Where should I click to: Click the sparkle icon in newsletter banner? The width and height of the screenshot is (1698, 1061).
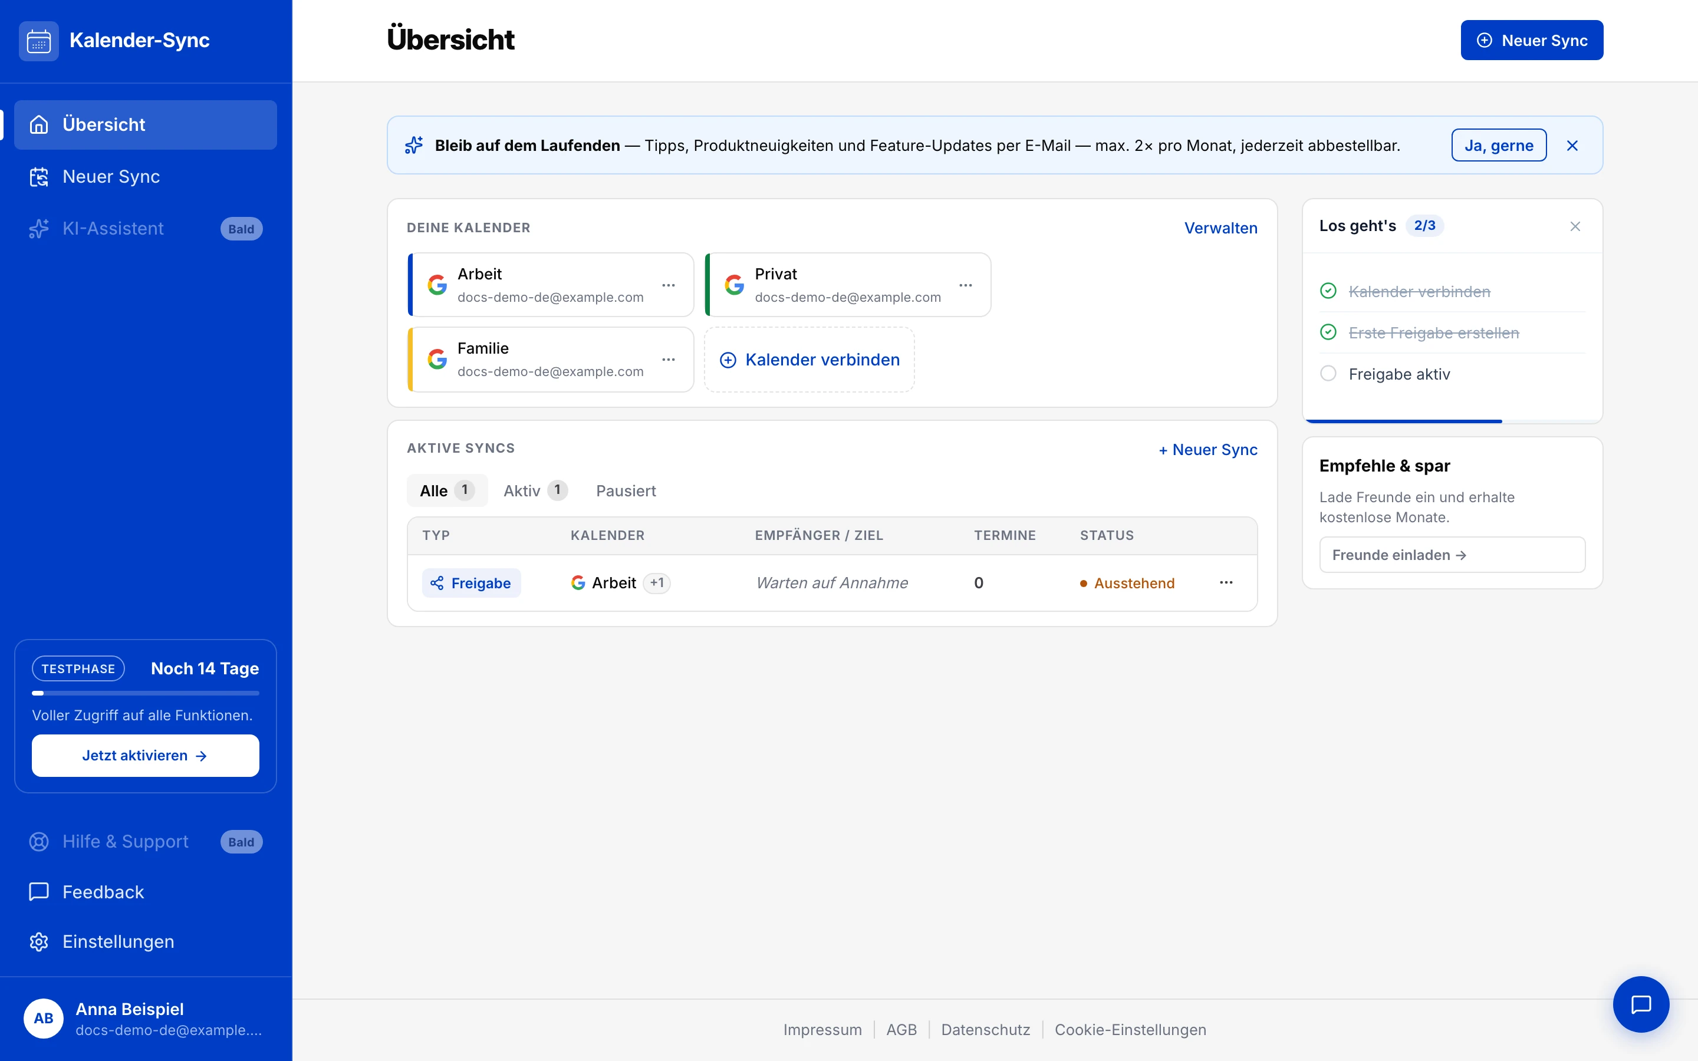tap(414, 145)
